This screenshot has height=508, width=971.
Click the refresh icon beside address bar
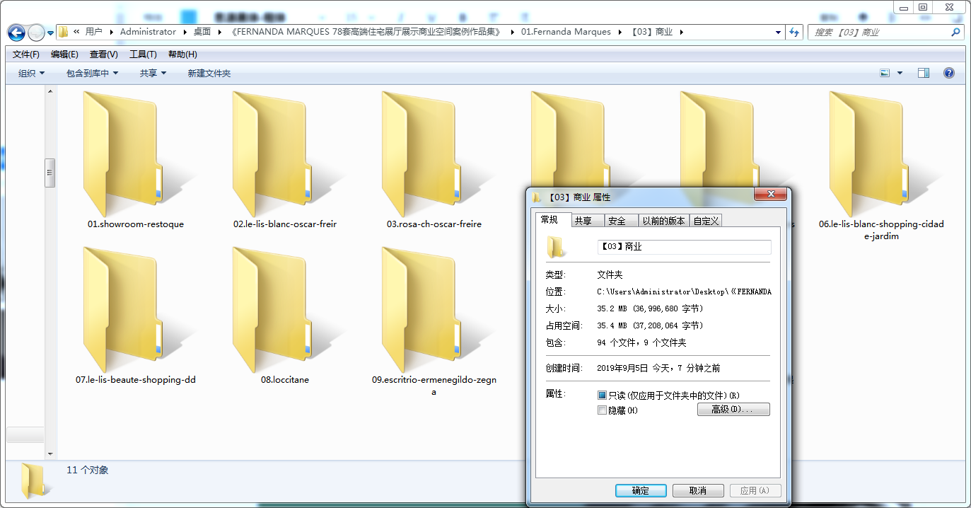pyautogui.click(x=793, y=32)
